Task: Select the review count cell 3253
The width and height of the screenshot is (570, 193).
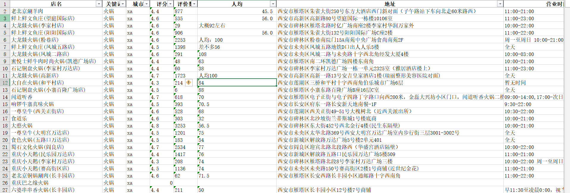Action: tap(185, 126)
